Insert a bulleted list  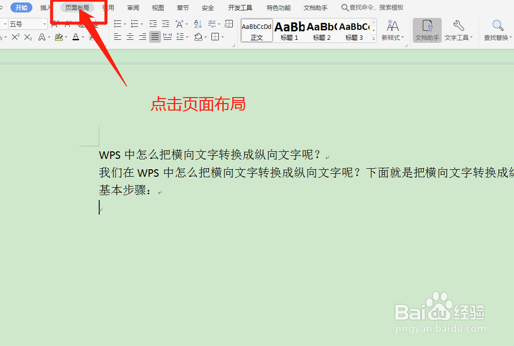click(x=118, y=24)
